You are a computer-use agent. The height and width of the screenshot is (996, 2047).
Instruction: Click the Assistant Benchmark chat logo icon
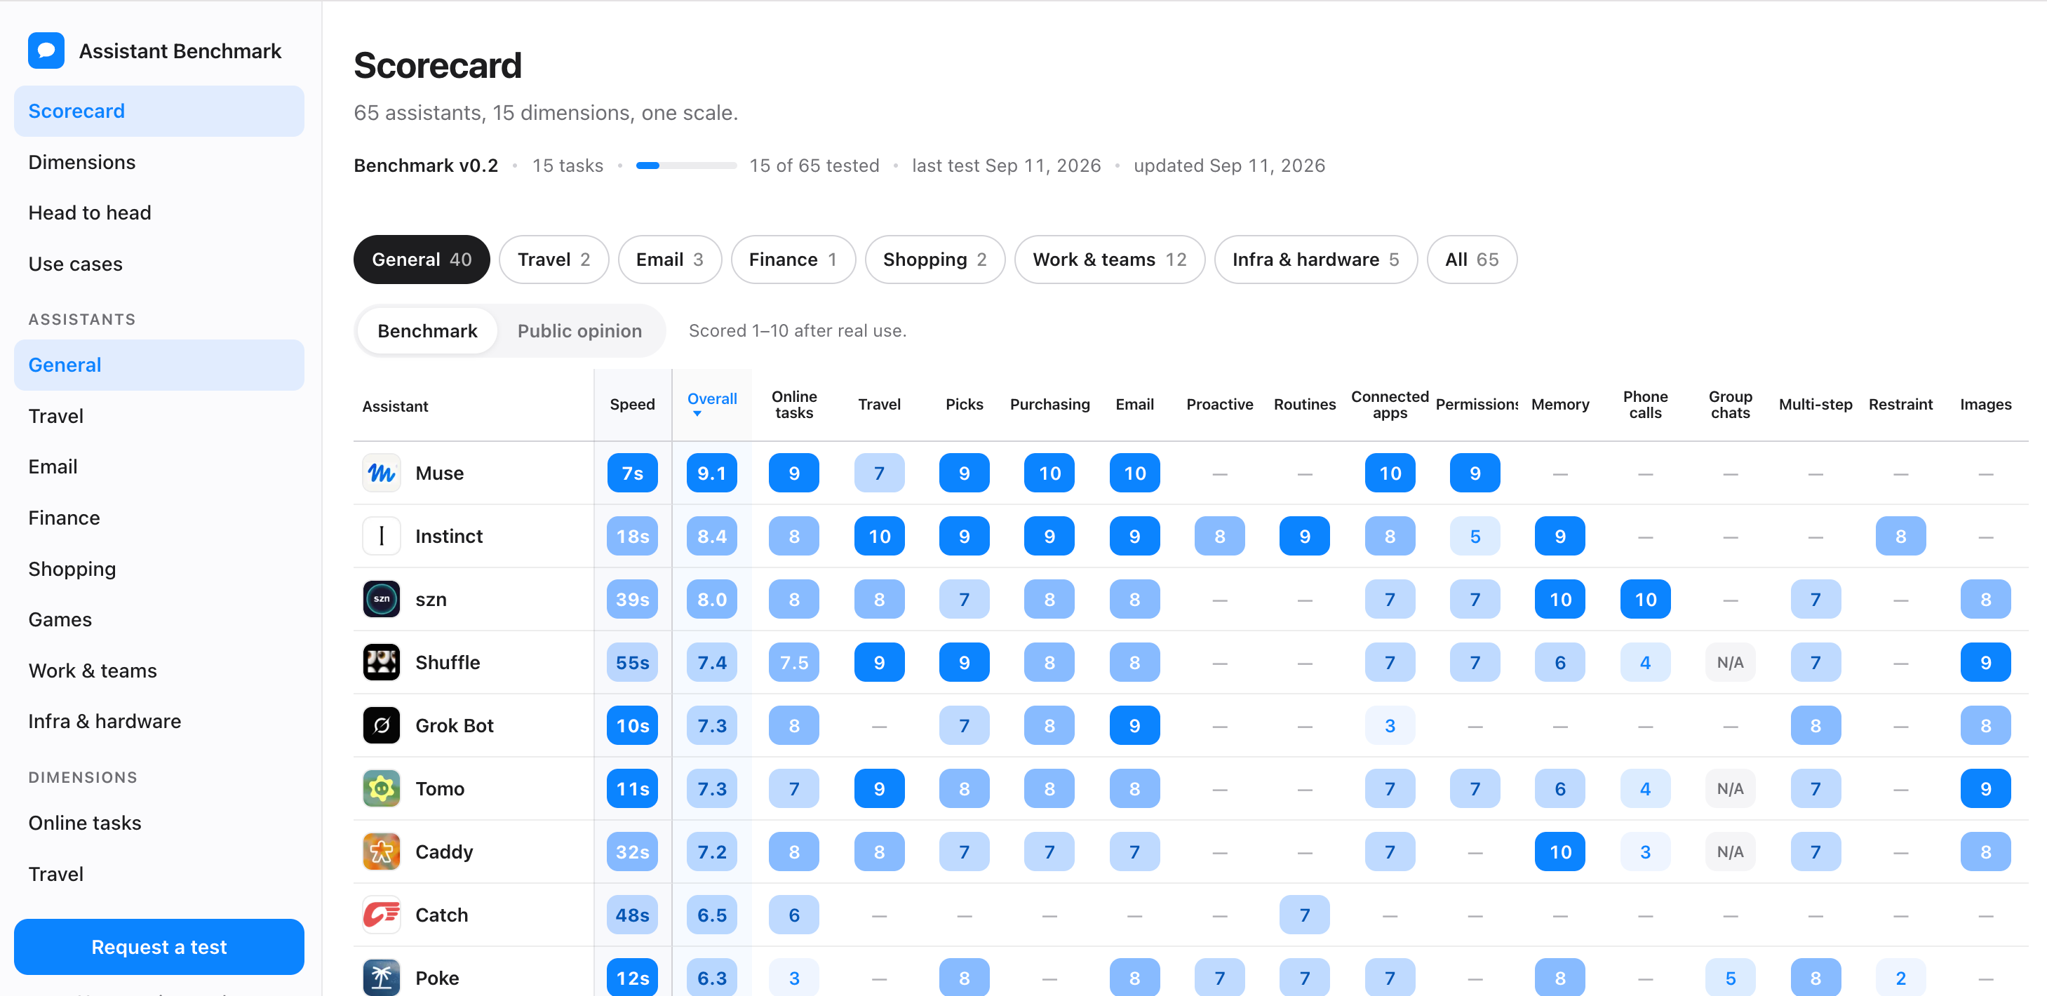coord(46,51)
